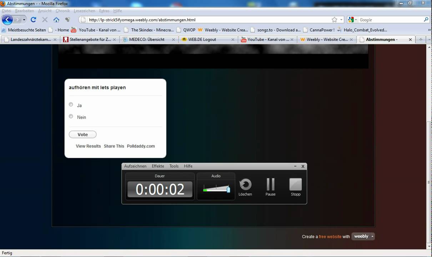Go back with the blue back arrow
The height and width of the screenshot is (257, 432).
(x=7, y=20)
